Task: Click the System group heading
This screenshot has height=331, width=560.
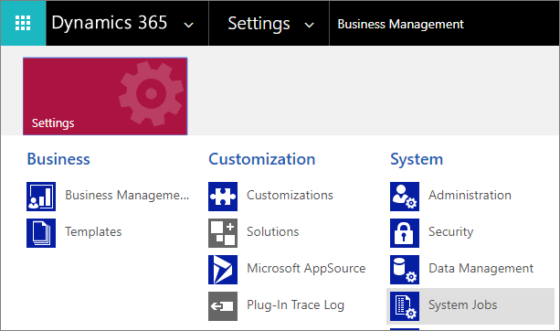Action: click(417, 159)
